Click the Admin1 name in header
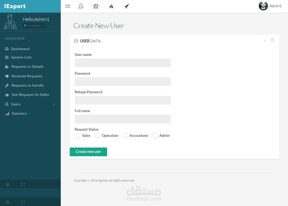Image resolution: width=288 pixels, height=206 pixels. pyautogui.click(x=276, y=6)
